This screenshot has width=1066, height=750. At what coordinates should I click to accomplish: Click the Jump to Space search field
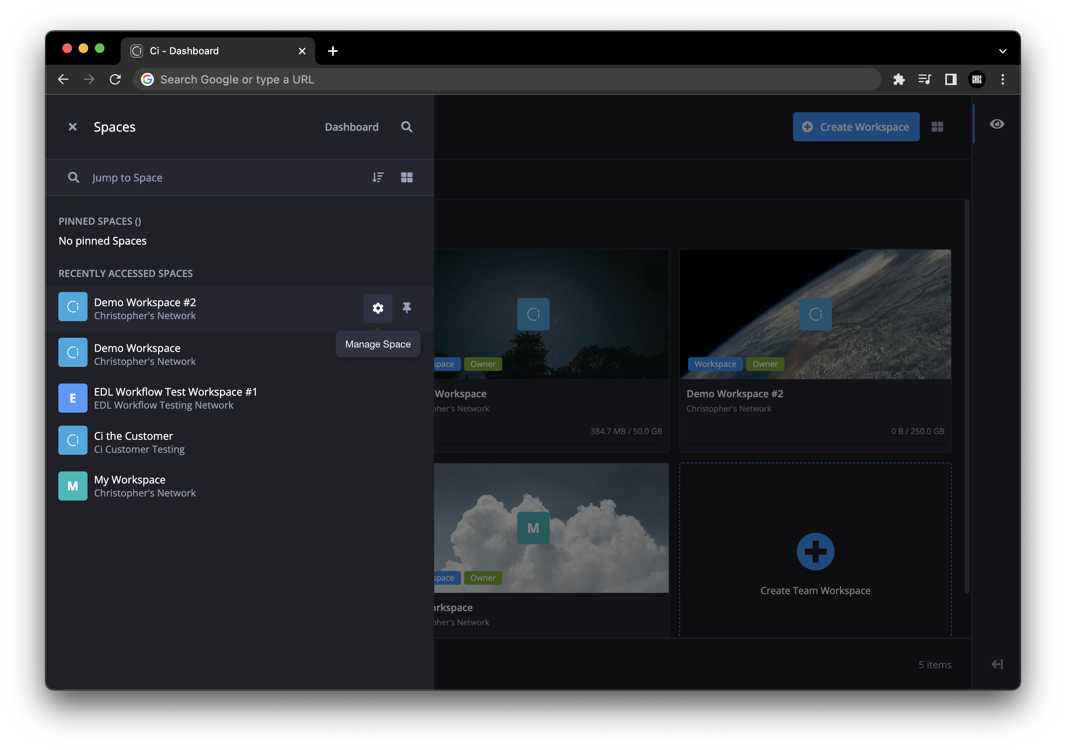[x=213, y=177]
